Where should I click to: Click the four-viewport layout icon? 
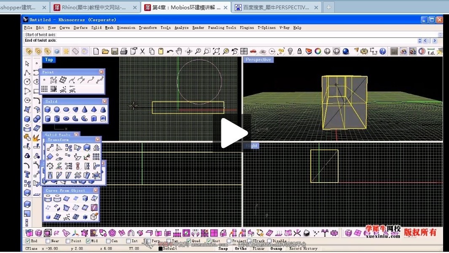point(244,51)
